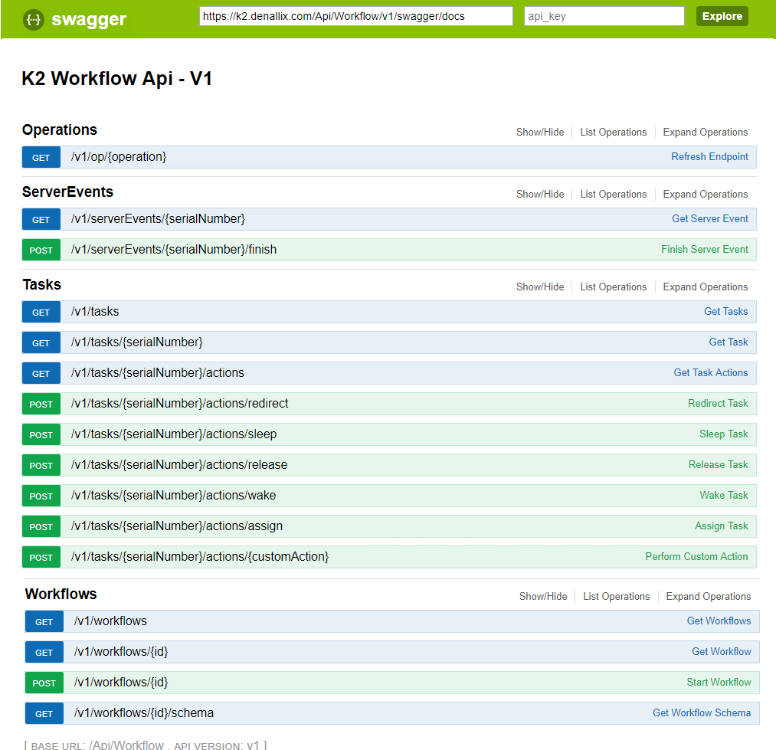List Operations under ServerEvents
This screenshot has width=776, height=750.
(613, 194)
